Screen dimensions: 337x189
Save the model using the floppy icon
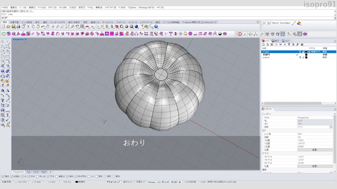[13, 27]
